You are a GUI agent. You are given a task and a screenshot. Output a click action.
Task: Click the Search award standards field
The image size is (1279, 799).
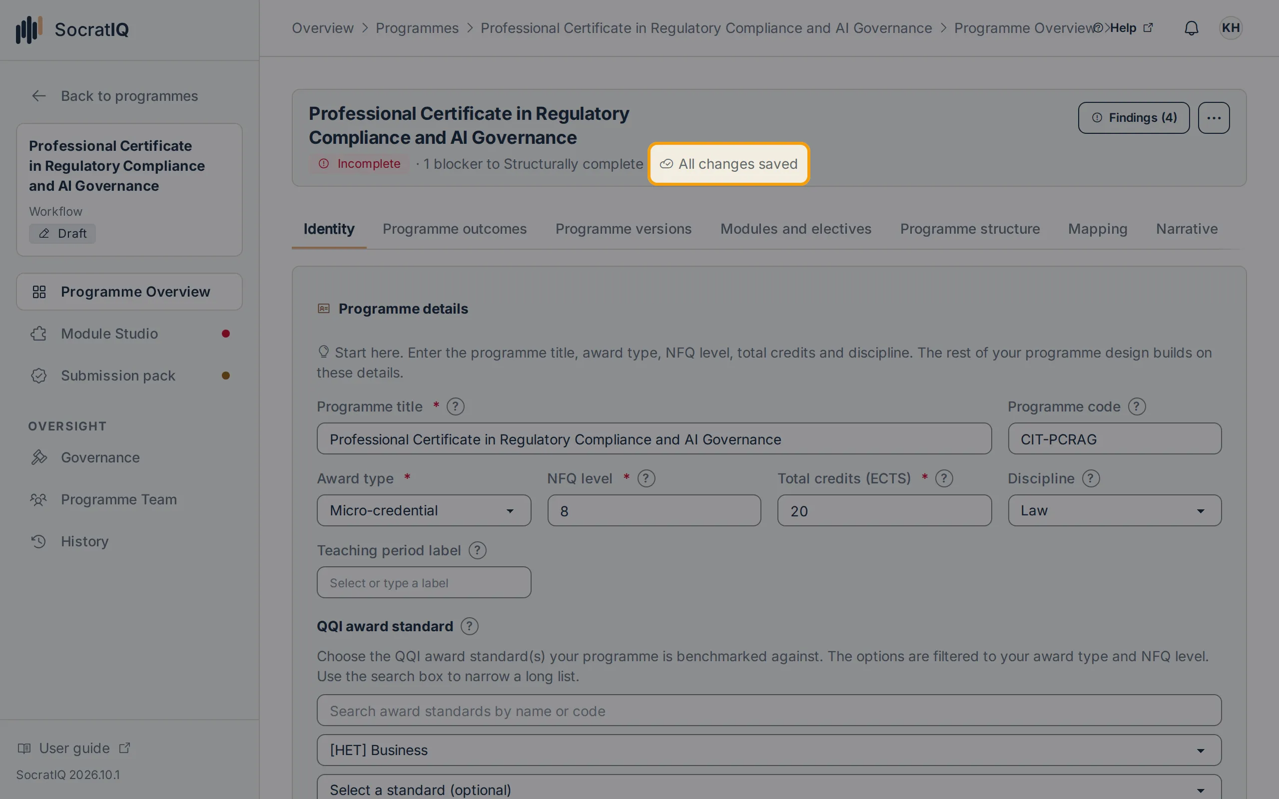click(769, 710)
